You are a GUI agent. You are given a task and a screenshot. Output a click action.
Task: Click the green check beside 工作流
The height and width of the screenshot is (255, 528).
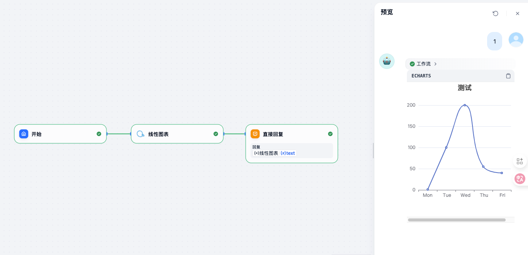412,64
